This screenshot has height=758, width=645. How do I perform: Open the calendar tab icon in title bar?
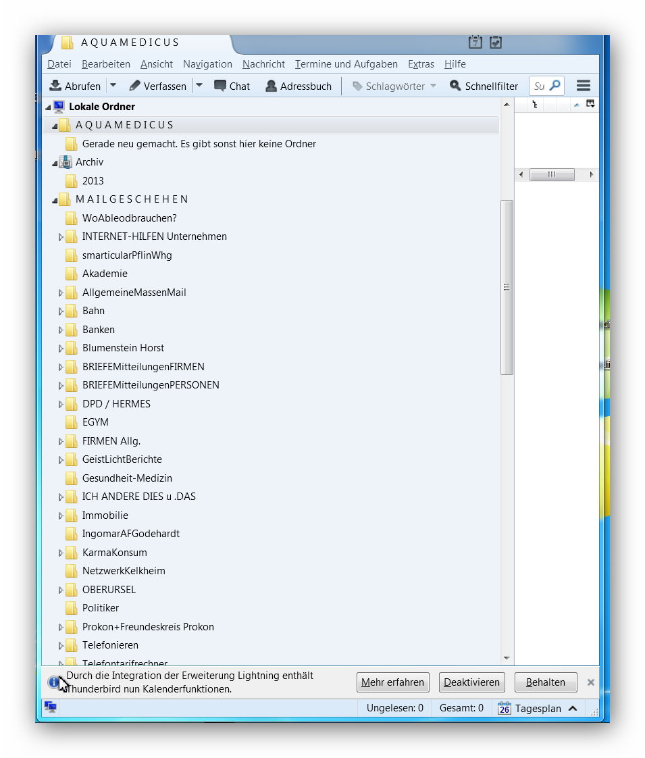tap(475, 43)
